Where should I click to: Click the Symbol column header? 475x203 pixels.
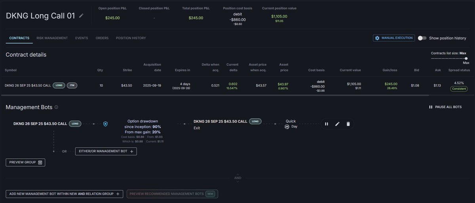click(11, 70)
